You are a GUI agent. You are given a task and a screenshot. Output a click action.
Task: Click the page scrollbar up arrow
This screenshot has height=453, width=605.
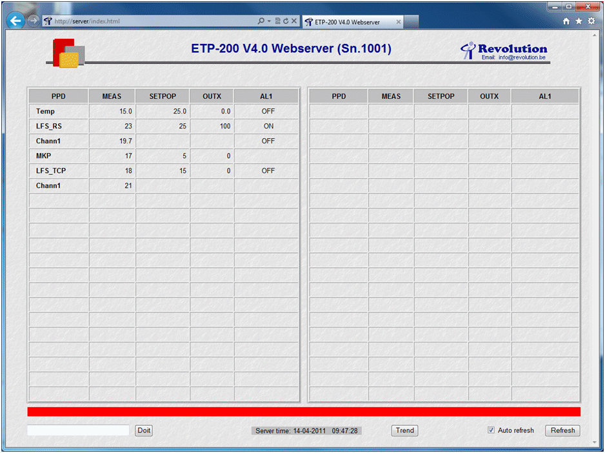[594, 35]
